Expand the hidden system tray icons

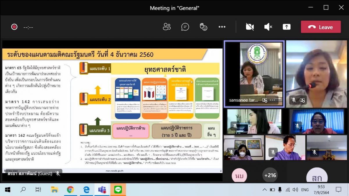[x=264, y=190]
